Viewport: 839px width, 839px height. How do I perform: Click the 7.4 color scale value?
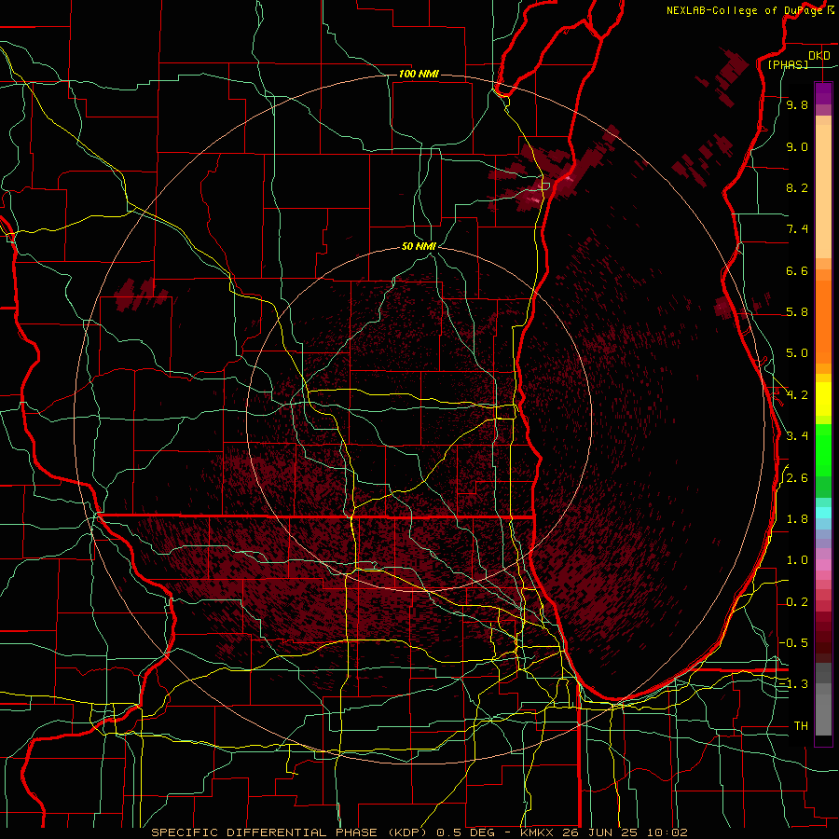point(797,229)
